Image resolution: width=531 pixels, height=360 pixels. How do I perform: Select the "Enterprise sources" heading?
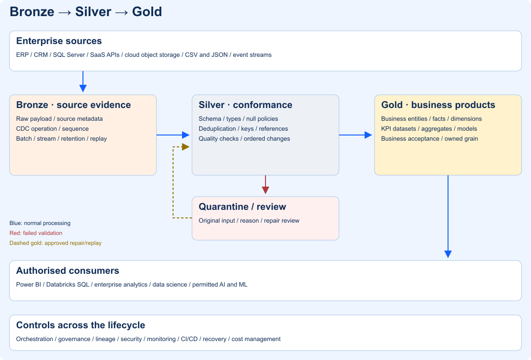click(x=59, y=41)
